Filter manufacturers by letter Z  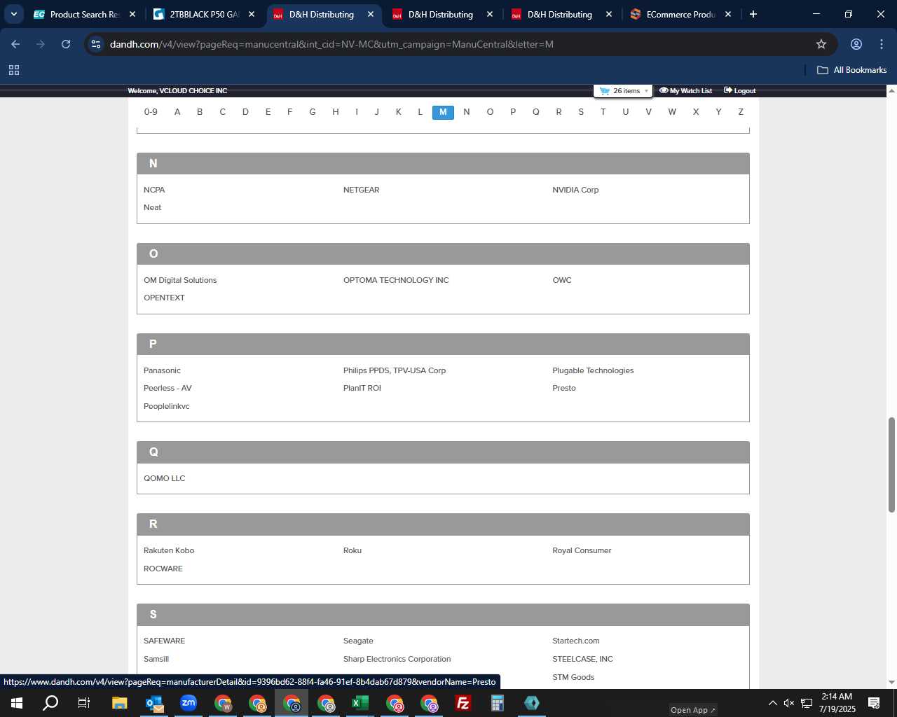pos(741,112)
